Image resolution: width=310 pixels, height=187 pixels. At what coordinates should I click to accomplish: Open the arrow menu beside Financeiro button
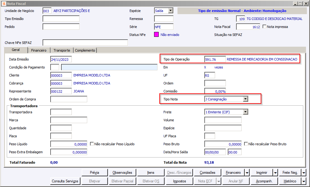[x=247, y=173]
